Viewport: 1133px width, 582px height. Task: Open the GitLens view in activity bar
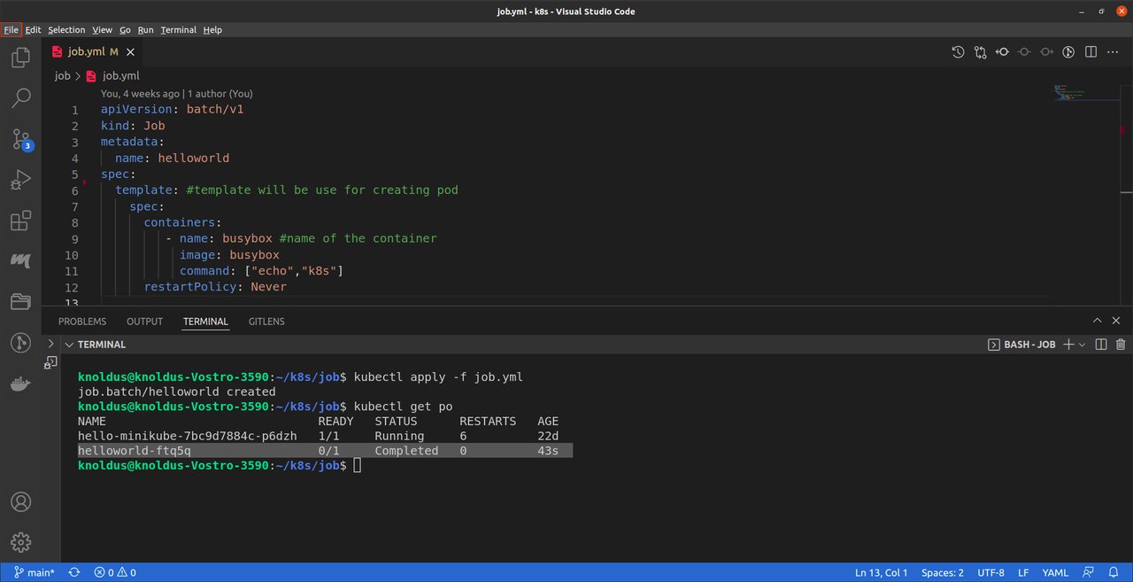pos(20,343)
